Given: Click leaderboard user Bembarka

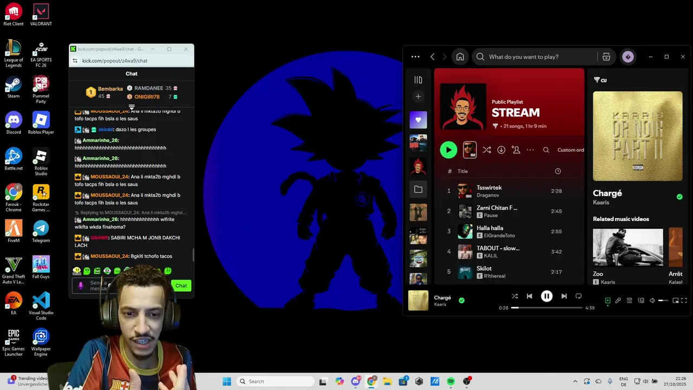Looking at the screenshot, I should point(110,89).
